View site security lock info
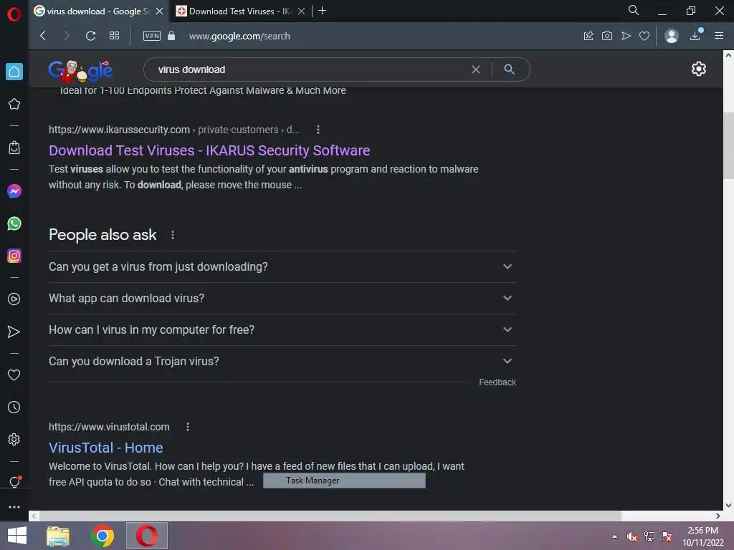Image resolution: width=734 pixels, height=550 pixels. click(x=171, y=36)
